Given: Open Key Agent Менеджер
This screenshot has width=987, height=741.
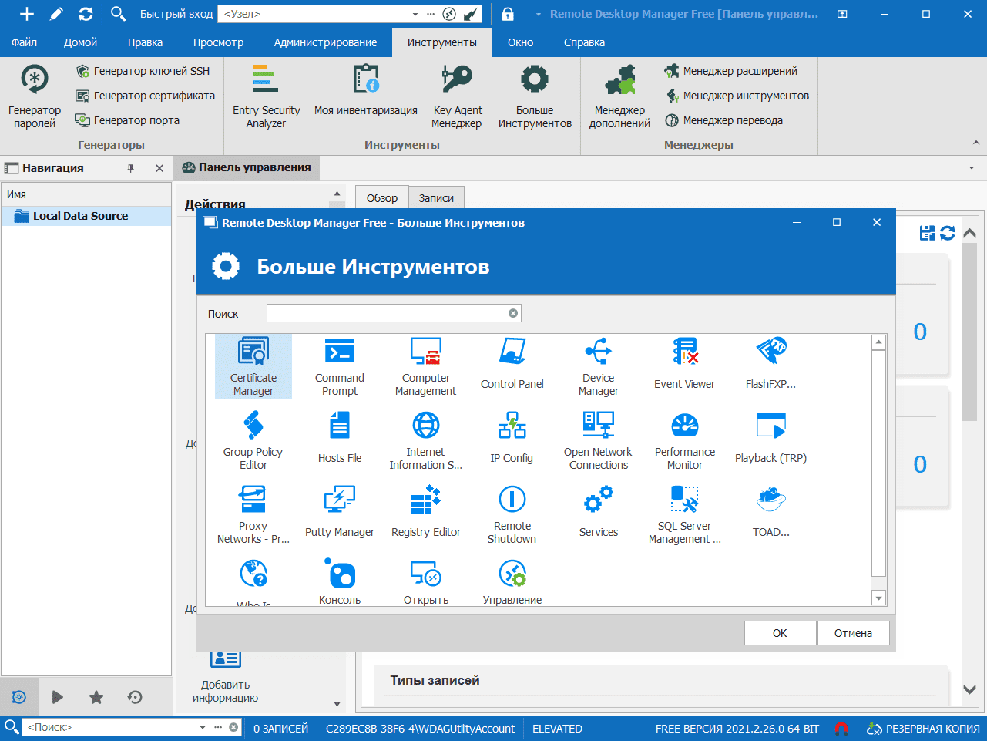Looking at the screenshot, I should 457,96.
